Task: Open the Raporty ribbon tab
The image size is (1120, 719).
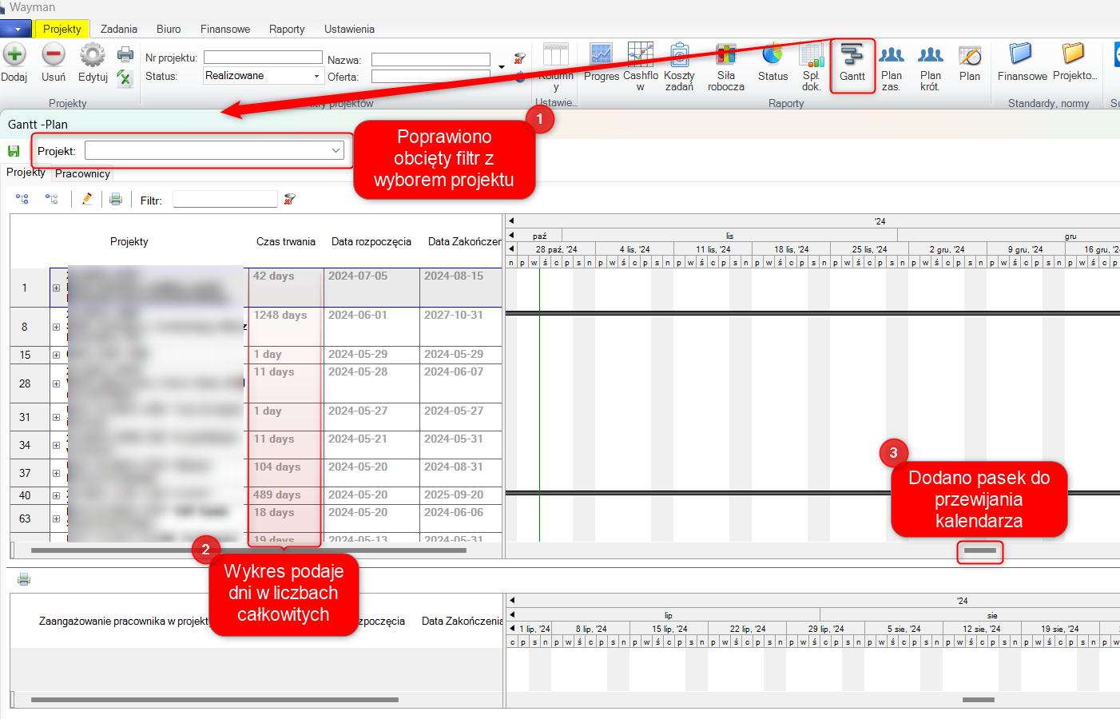Action: [x=287, y=29]
